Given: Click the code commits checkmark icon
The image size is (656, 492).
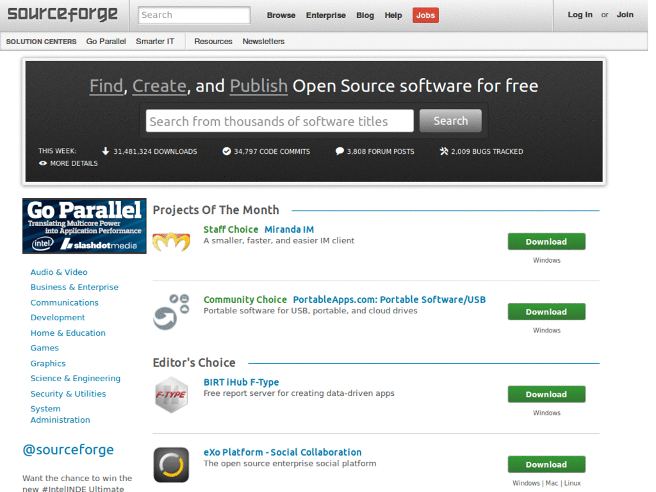Looking at the screenshot, I should [226, 151].
